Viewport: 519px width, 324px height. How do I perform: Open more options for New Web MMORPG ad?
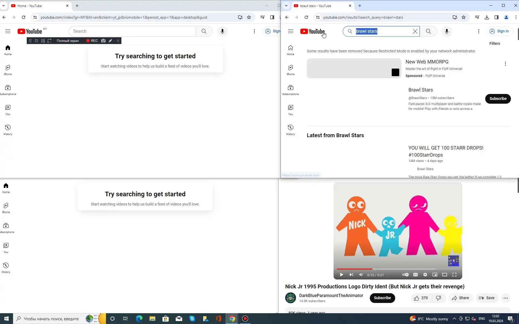click(505, 64)
